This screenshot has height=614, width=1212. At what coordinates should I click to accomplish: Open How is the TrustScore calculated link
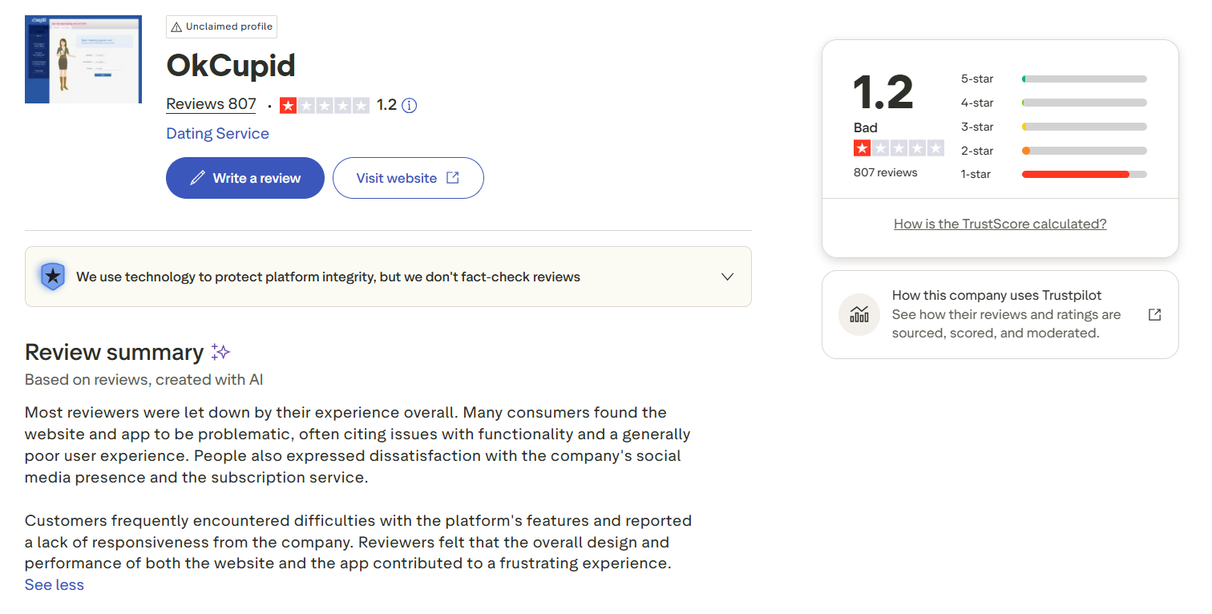click(x=1000, y=224)
